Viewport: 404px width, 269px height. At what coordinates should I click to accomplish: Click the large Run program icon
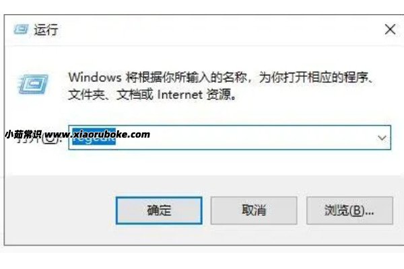(33, 84)
